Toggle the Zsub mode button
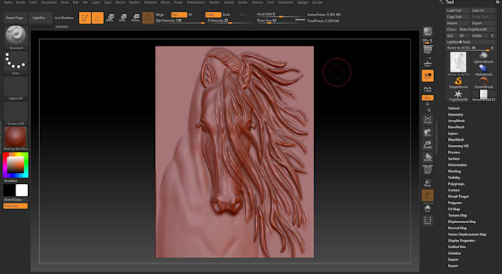Image resolution: width=502 pixels, height=274 pixels. pyautogui.click(x=227, y=15)
